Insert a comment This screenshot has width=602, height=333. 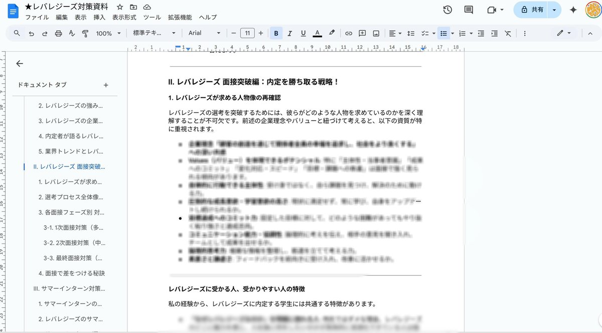pos(362,33)
